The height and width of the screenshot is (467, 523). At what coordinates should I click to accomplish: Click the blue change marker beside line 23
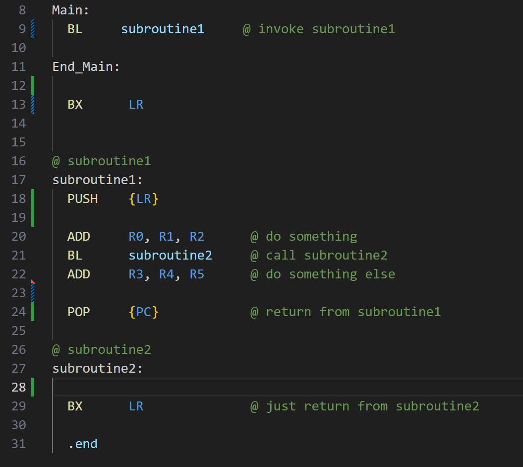[x=32, y=294]
